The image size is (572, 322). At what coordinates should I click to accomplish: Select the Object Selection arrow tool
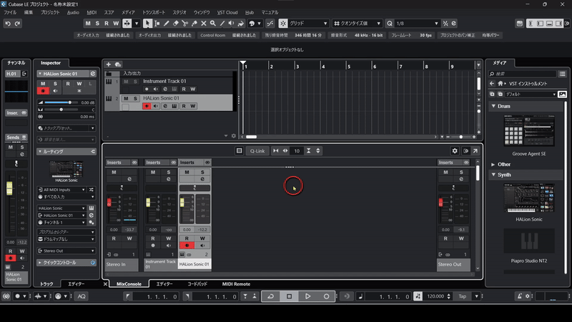147,24
